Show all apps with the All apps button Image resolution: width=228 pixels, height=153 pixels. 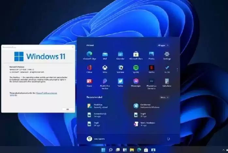click(163, 45)
